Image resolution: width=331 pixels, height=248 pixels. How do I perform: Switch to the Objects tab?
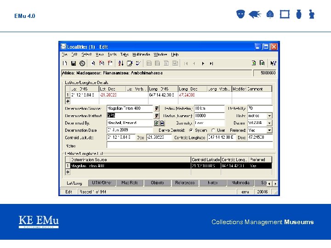click(x=157, y=183)
